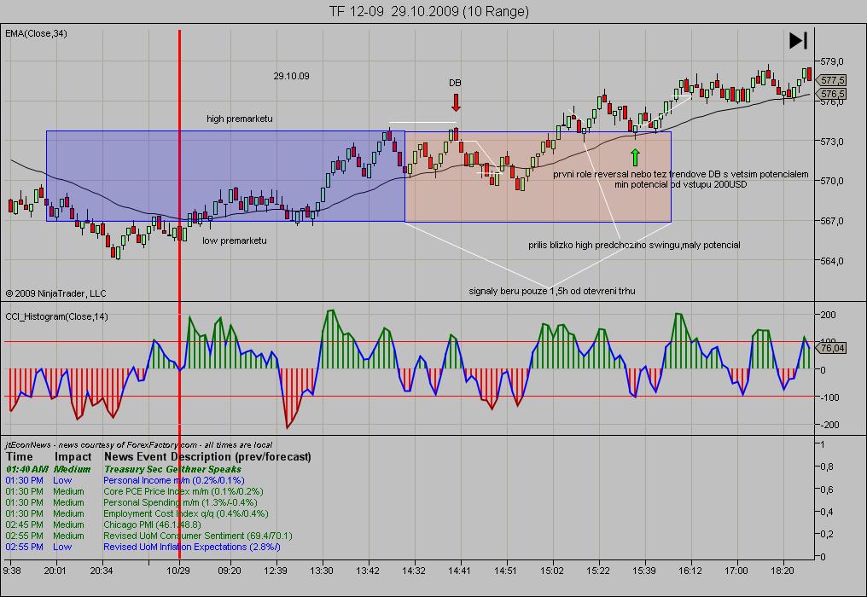Click the Time column header

20,456
